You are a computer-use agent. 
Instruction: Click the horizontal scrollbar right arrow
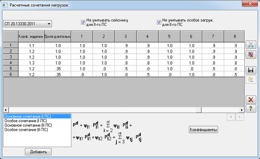[x=242, y=110]
